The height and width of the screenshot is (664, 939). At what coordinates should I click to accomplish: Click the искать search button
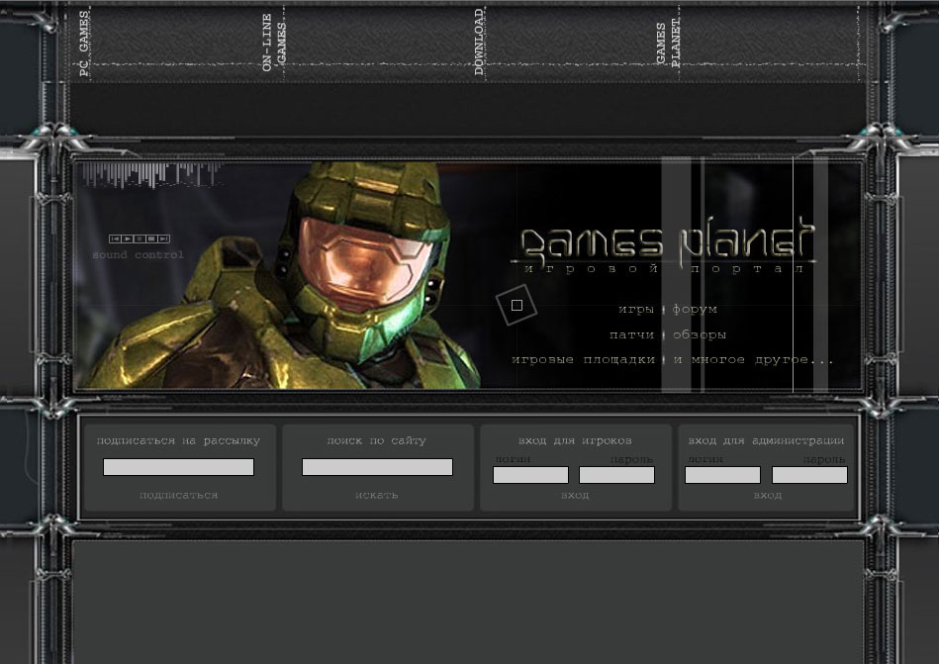(377, 495)
